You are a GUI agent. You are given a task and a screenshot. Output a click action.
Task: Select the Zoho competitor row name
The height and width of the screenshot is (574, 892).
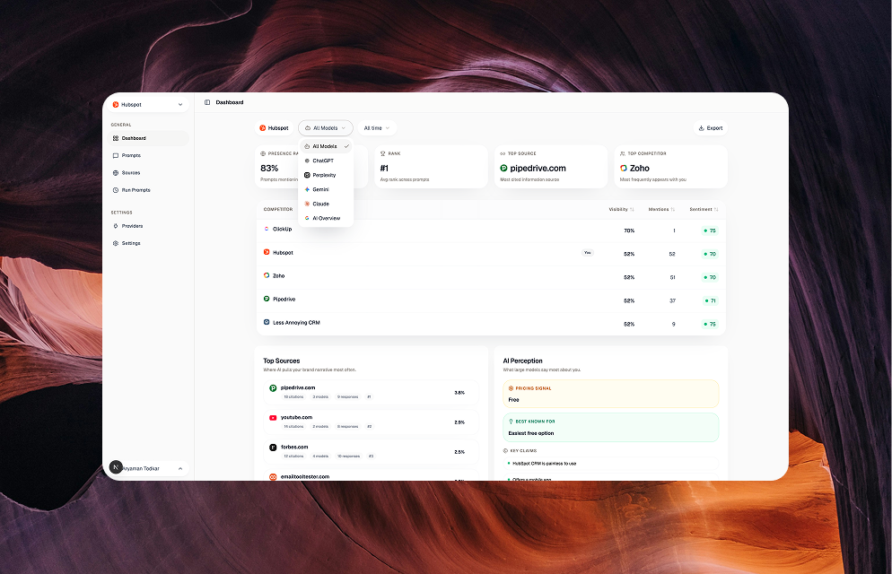click(x=279, y=275)
